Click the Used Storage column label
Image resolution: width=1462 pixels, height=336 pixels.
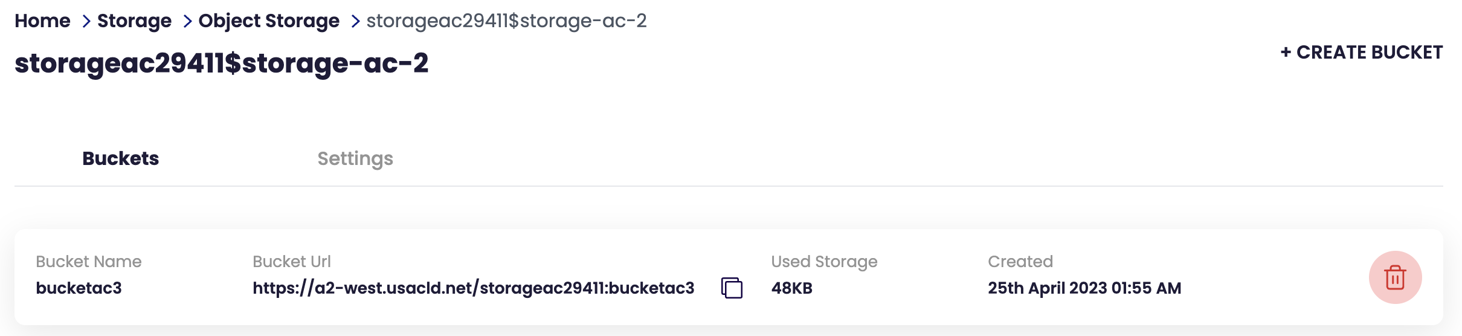click(824, 262)
